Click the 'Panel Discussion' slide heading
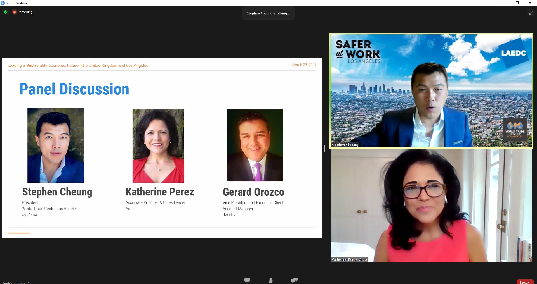 74,89
